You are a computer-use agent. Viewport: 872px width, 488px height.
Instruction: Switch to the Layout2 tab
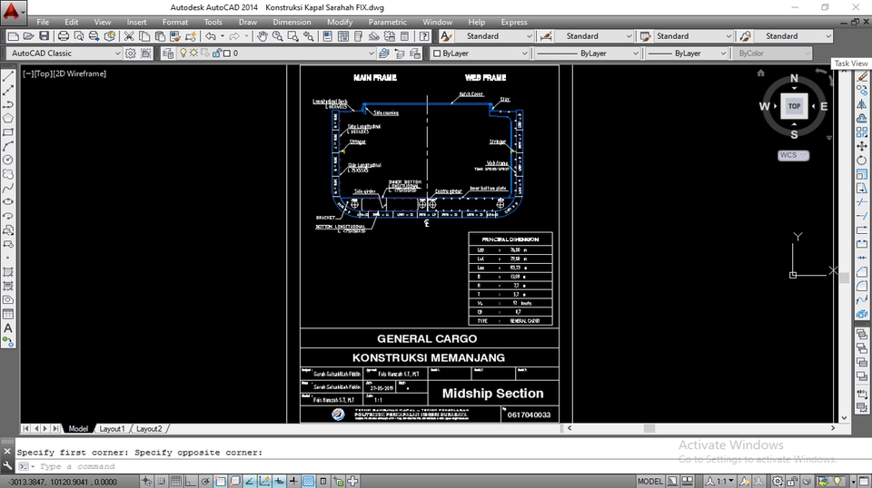(x=149, y=429)
